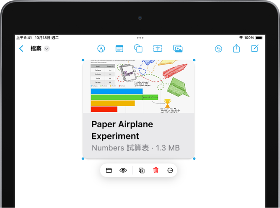Replace the file using the folder icon
280x208 pixels.
109,170
